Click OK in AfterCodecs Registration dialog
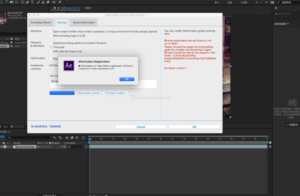This screenshot has width=300, height=196. click(127, 79)
